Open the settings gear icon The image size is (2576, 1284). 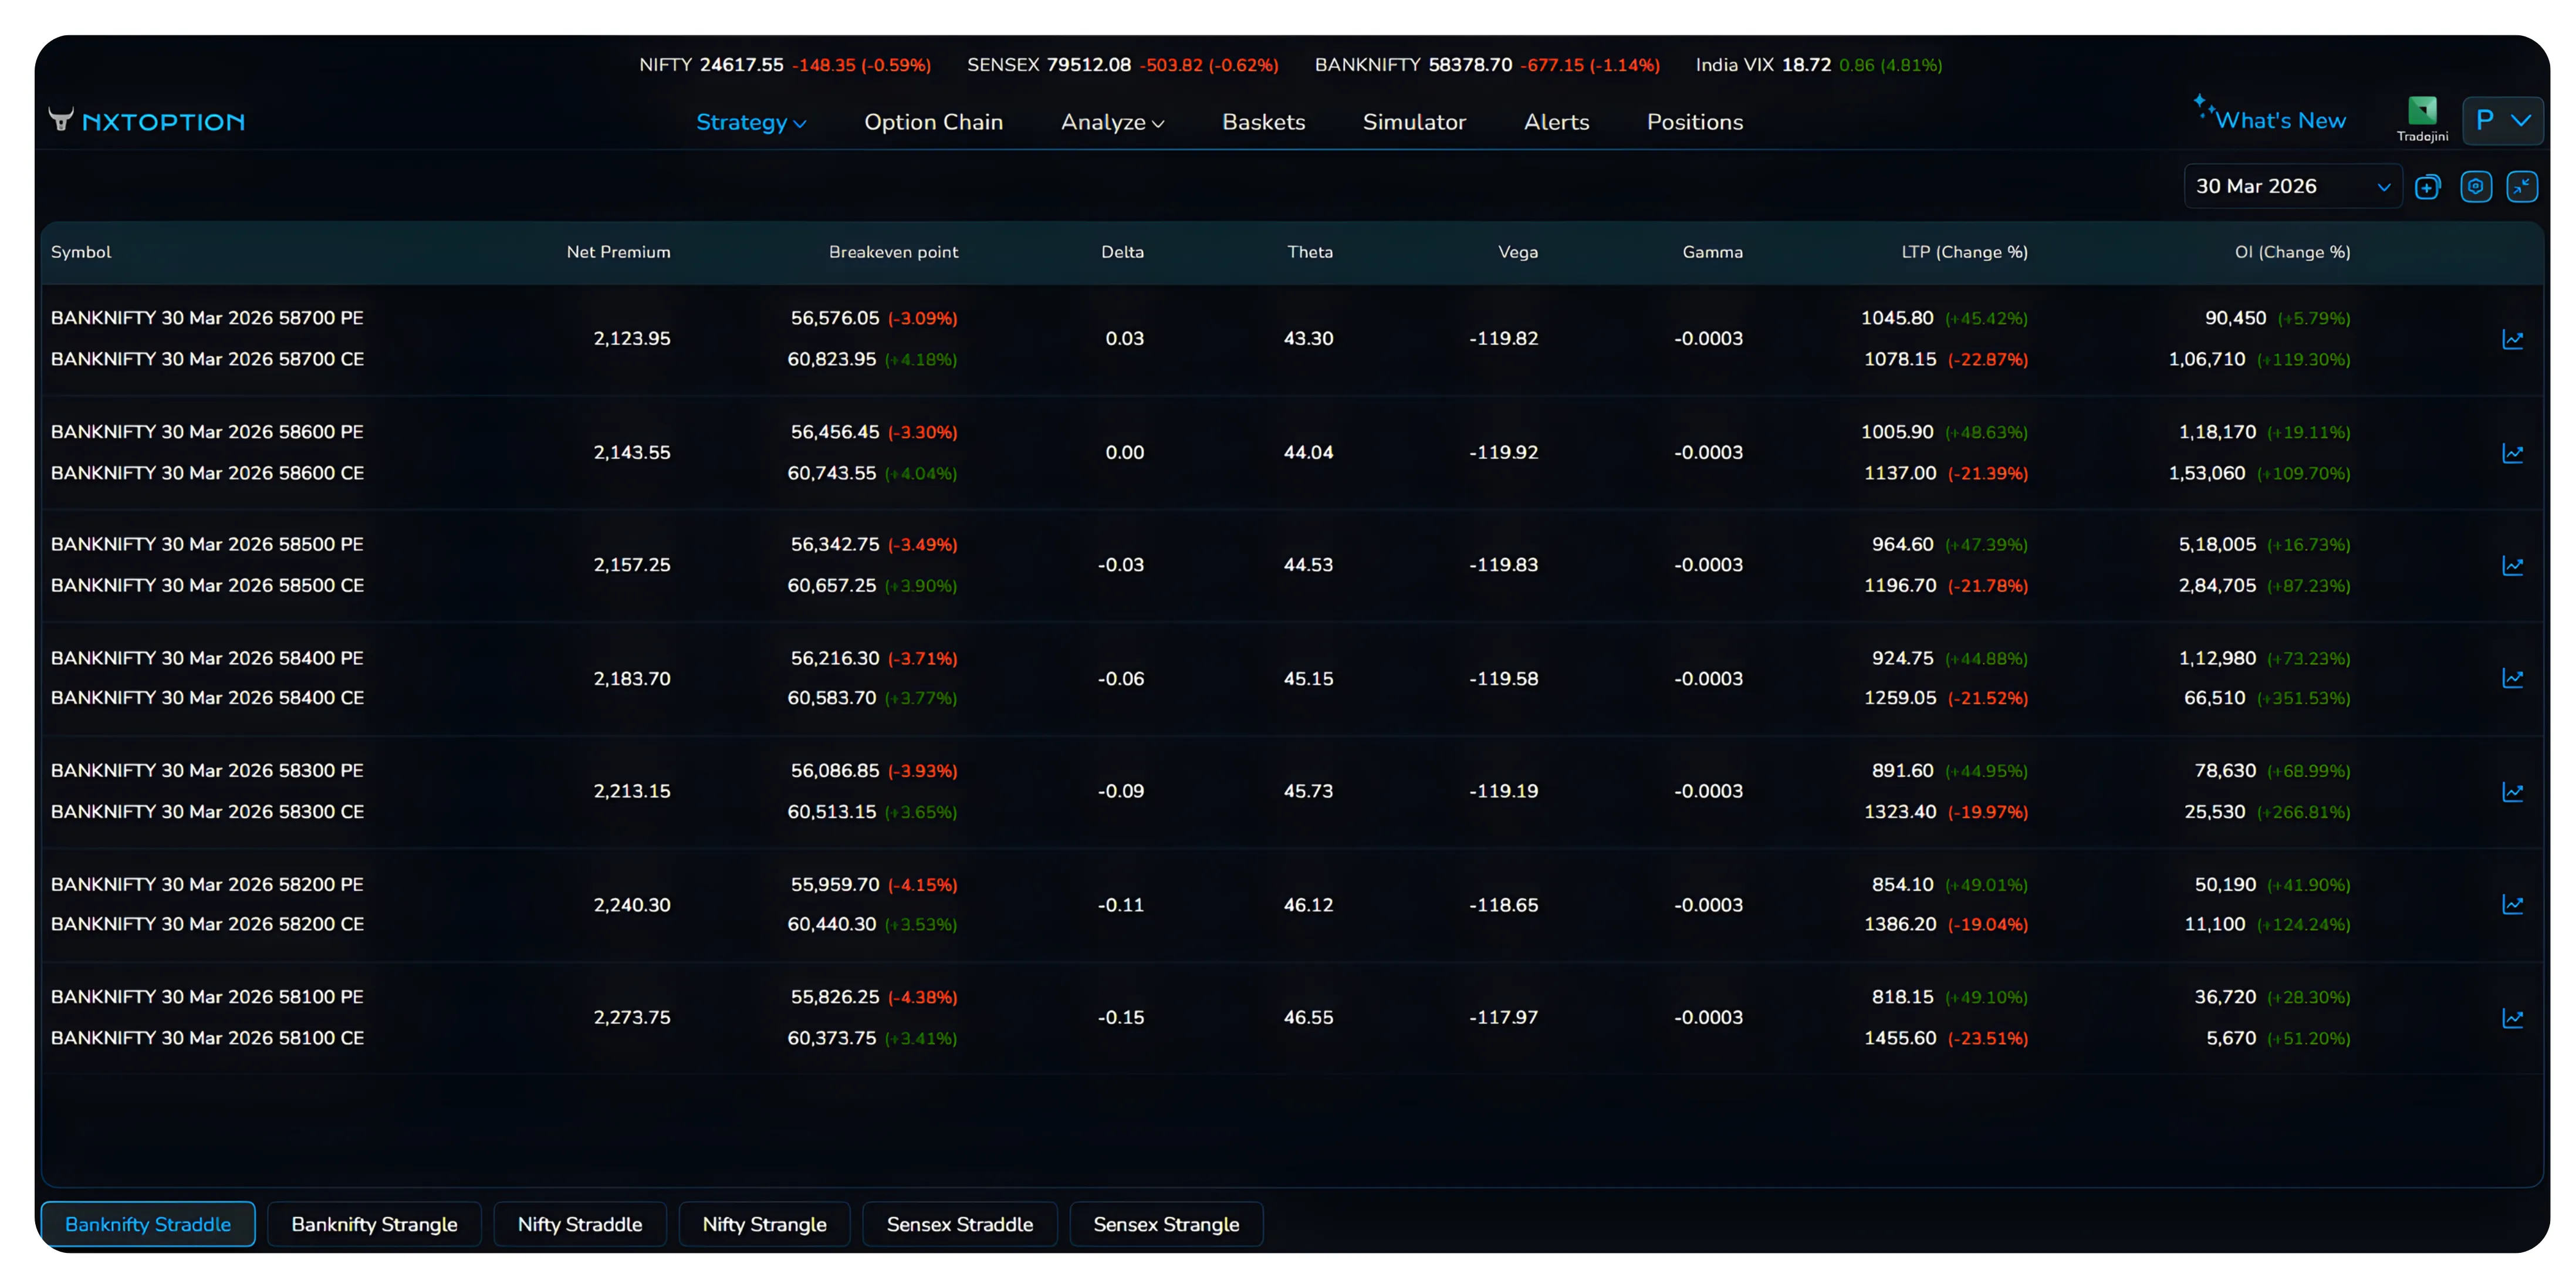2477,186
